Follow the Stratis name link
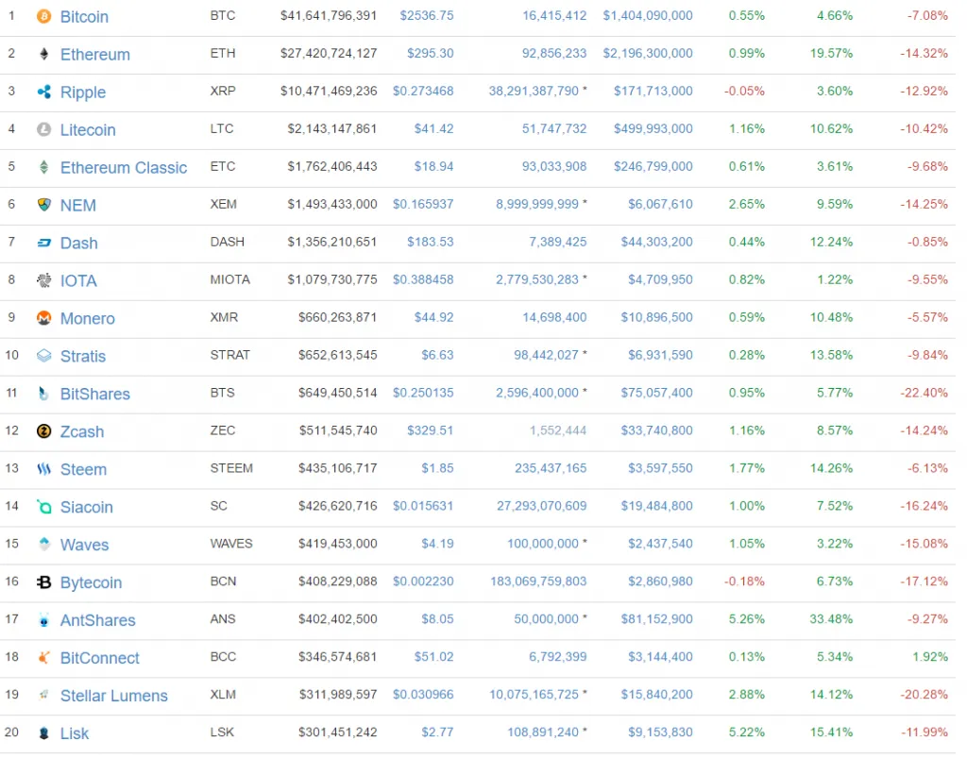The width and height of the screenshot is (967, 758). click(x=83, y=356)
